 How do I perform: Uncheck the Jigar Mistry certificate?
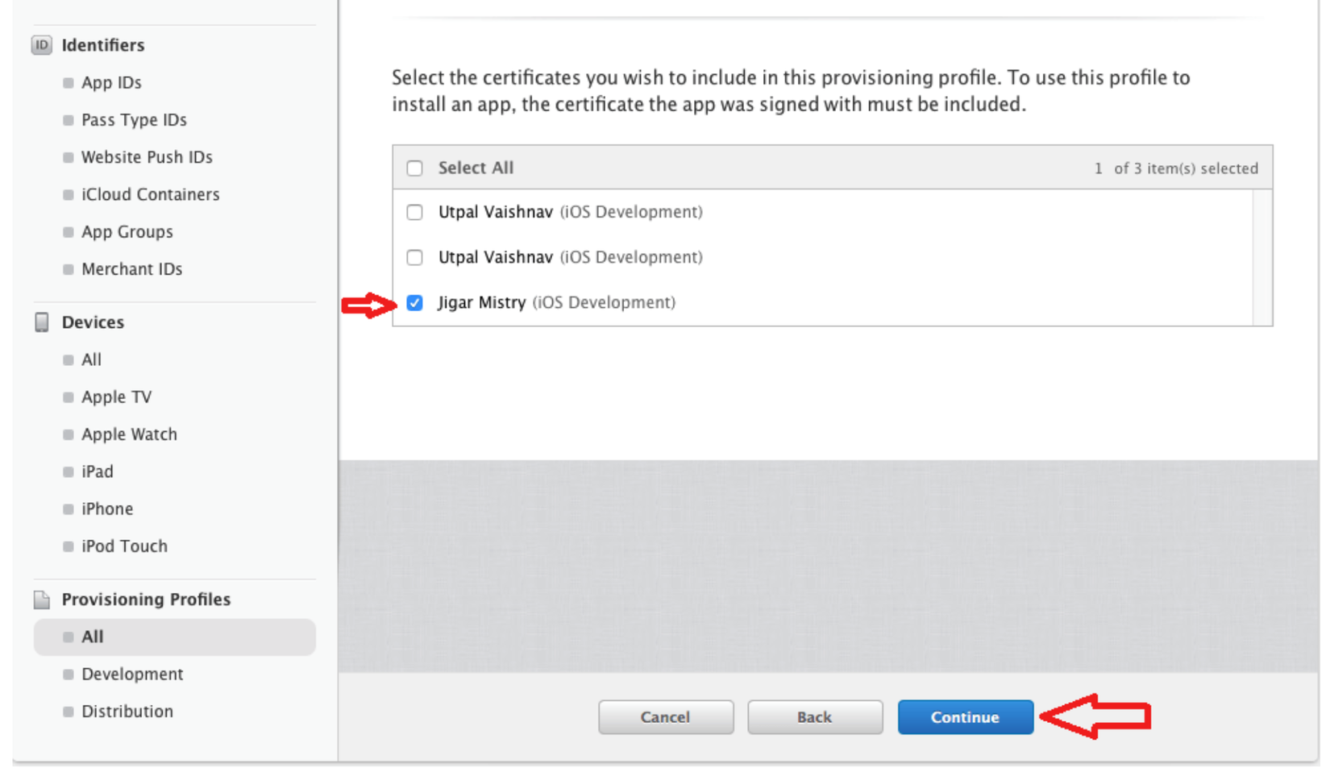(414, 303)
